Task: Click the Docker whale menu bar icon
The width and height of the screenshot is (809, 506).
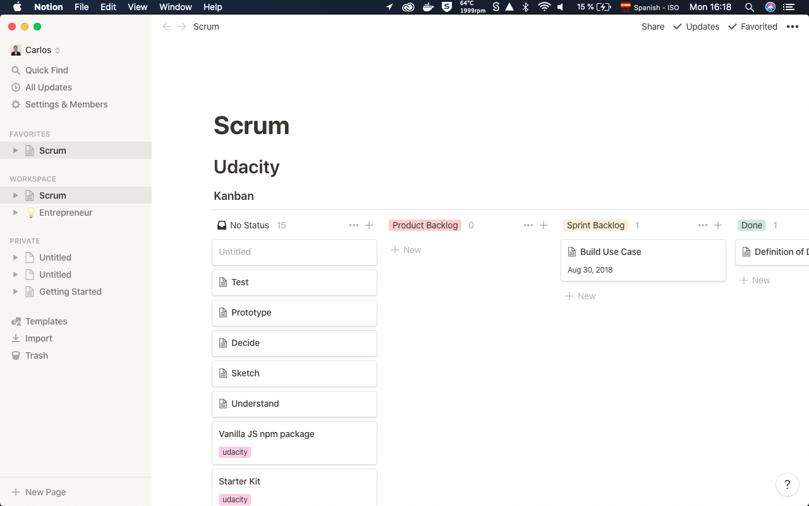Action: 429,7
